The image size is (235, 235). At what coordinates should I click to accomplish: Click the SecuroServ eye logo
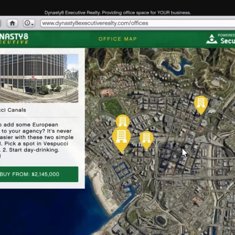point(212,39)
